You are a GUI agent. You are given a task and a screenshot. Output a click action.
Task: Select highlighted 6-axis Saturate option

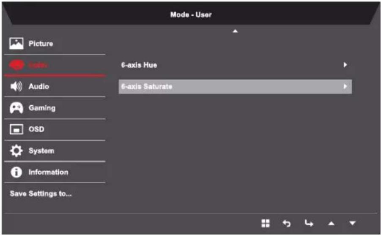click(x=235, y=87)
